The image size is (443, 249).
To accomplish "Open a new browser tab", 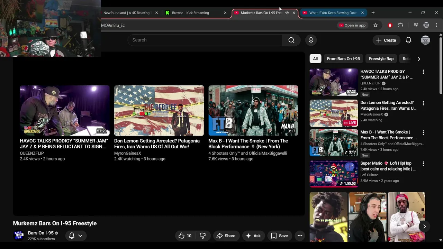I will click(373, 13).
